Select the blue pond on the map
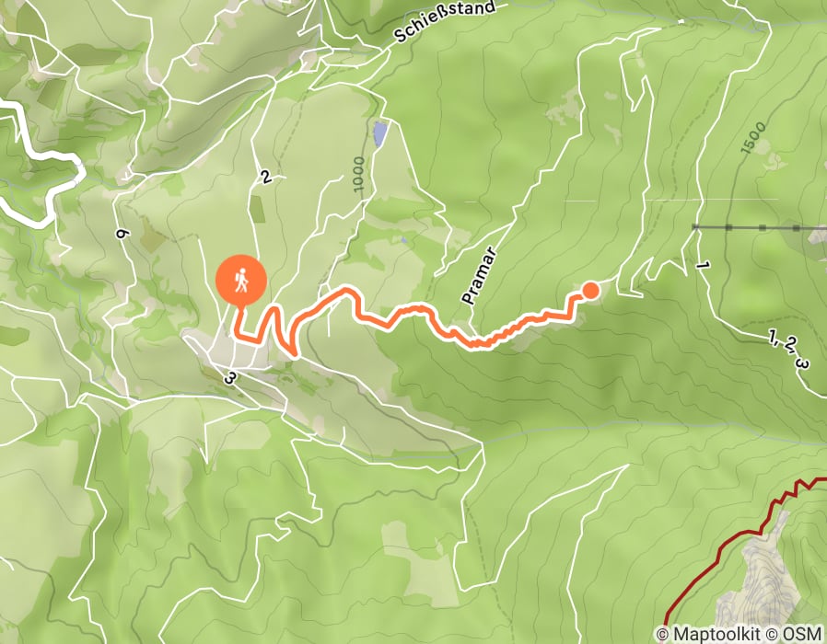Viewport: 827px width, 644px height. (x=379, y=133)
